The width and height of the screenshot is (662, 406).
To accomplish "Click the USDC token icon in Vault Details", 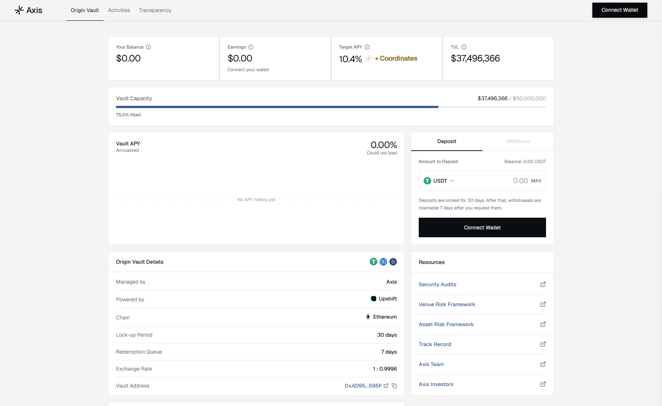I will 383,262.
